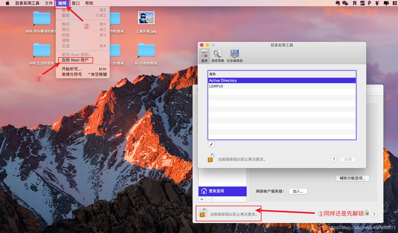Close the 目录实用工具 window with red button
Viewport: 398px width, 233px height.
coord(202,45)
